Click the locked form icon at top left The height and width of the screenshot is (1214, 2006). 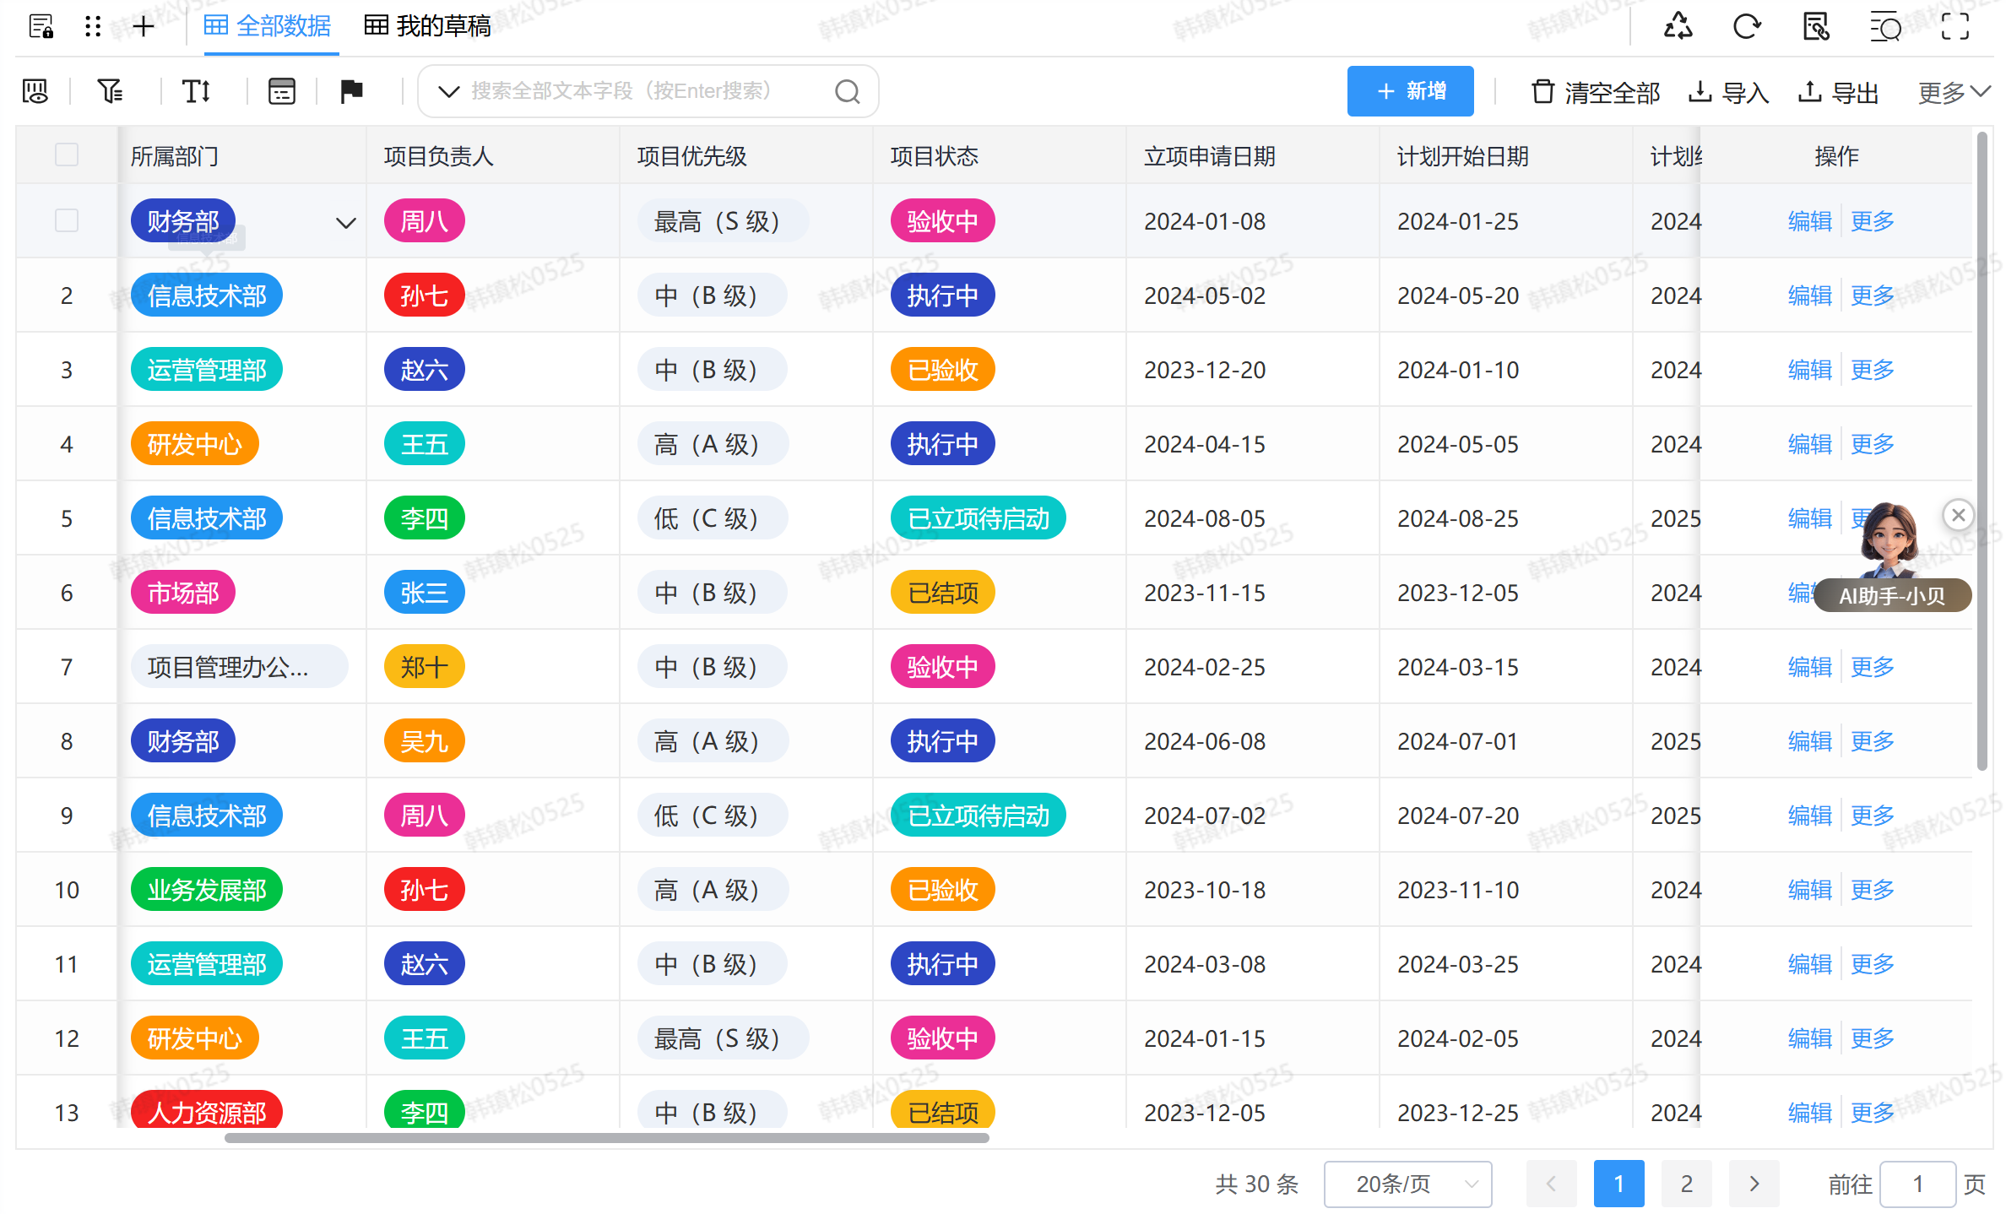pos(41,26)
